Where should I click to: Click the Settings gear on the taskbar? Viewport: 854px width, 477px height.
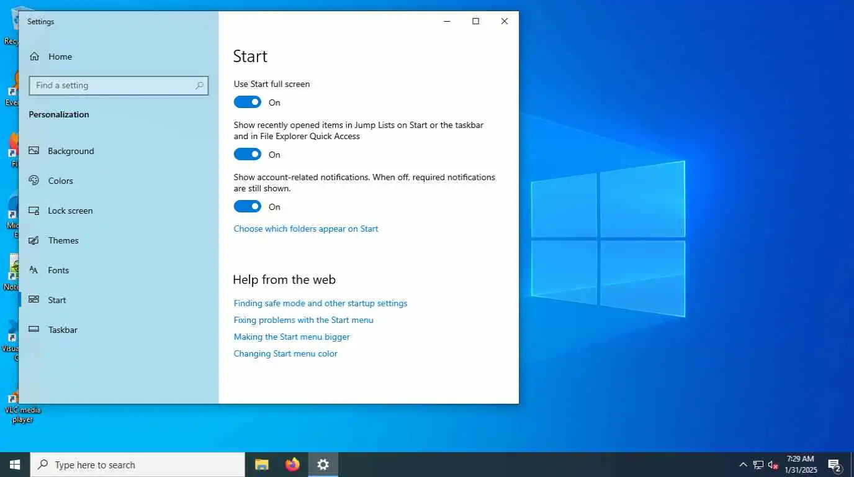(323, 465)
